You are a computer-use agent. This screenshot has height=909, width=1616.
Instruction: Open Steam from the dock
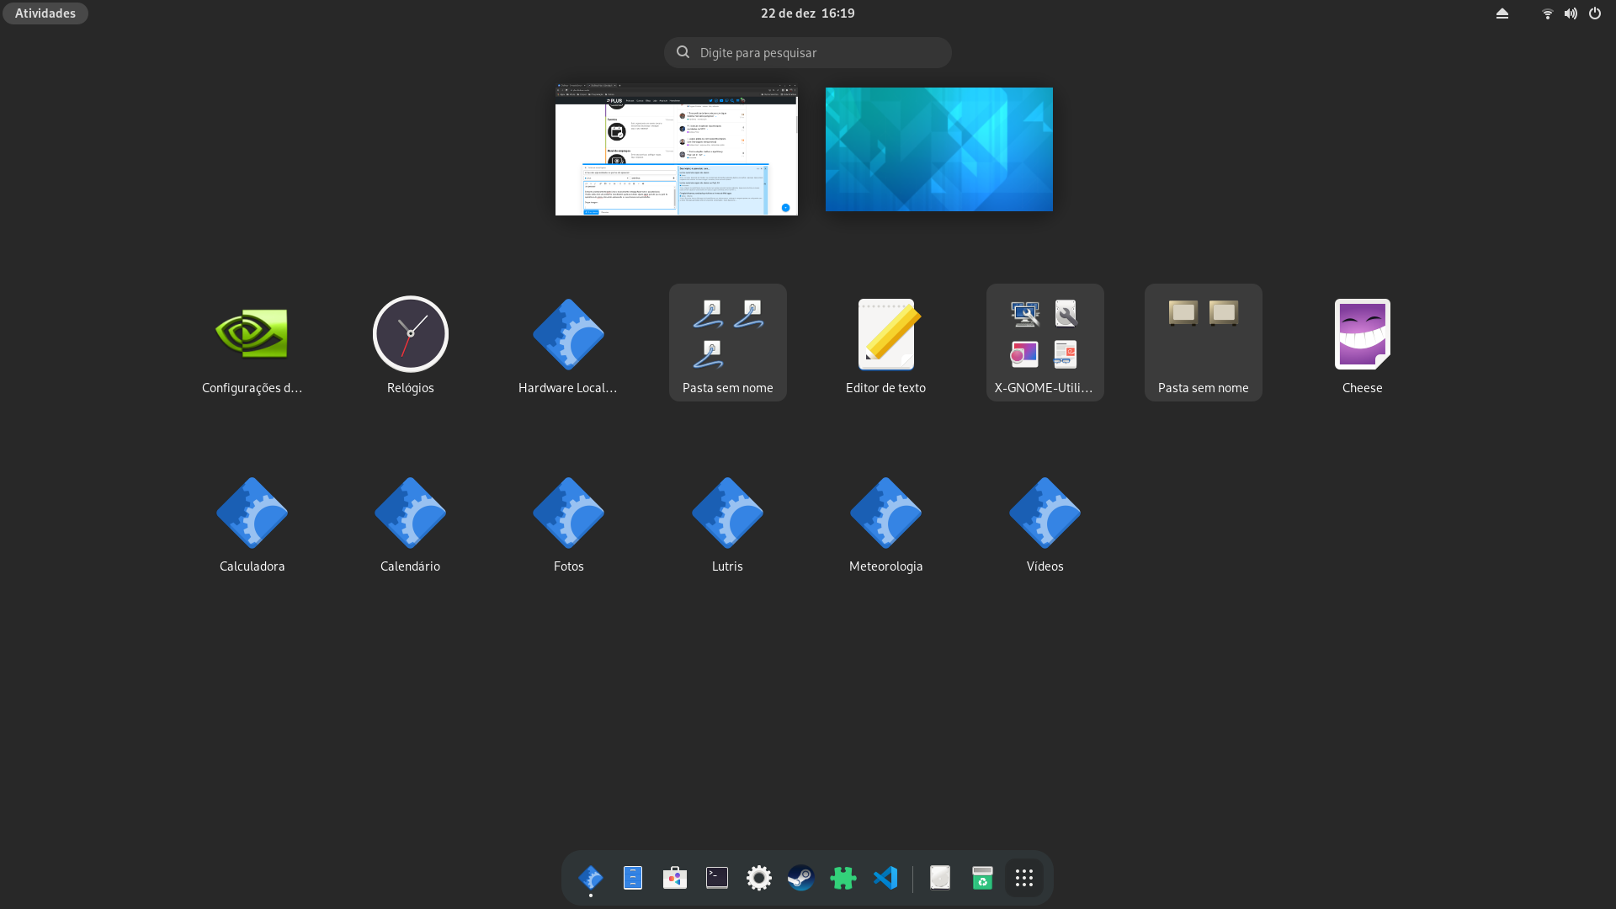point(800,878)
